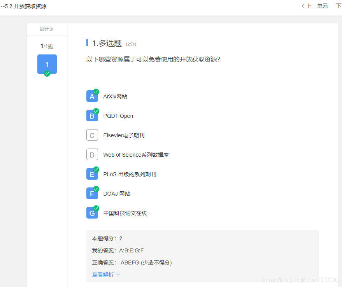342x287 pixels.
Task: Toggle option G 中国科技论文在线 checkbox
Action: 92,213
